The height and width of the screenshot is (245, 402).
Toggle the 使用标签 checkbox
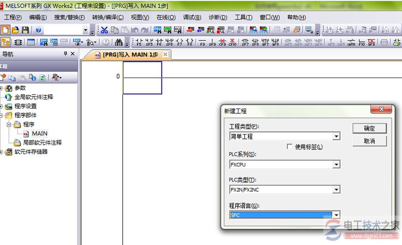pyautogui.click(x=289, y=146)
